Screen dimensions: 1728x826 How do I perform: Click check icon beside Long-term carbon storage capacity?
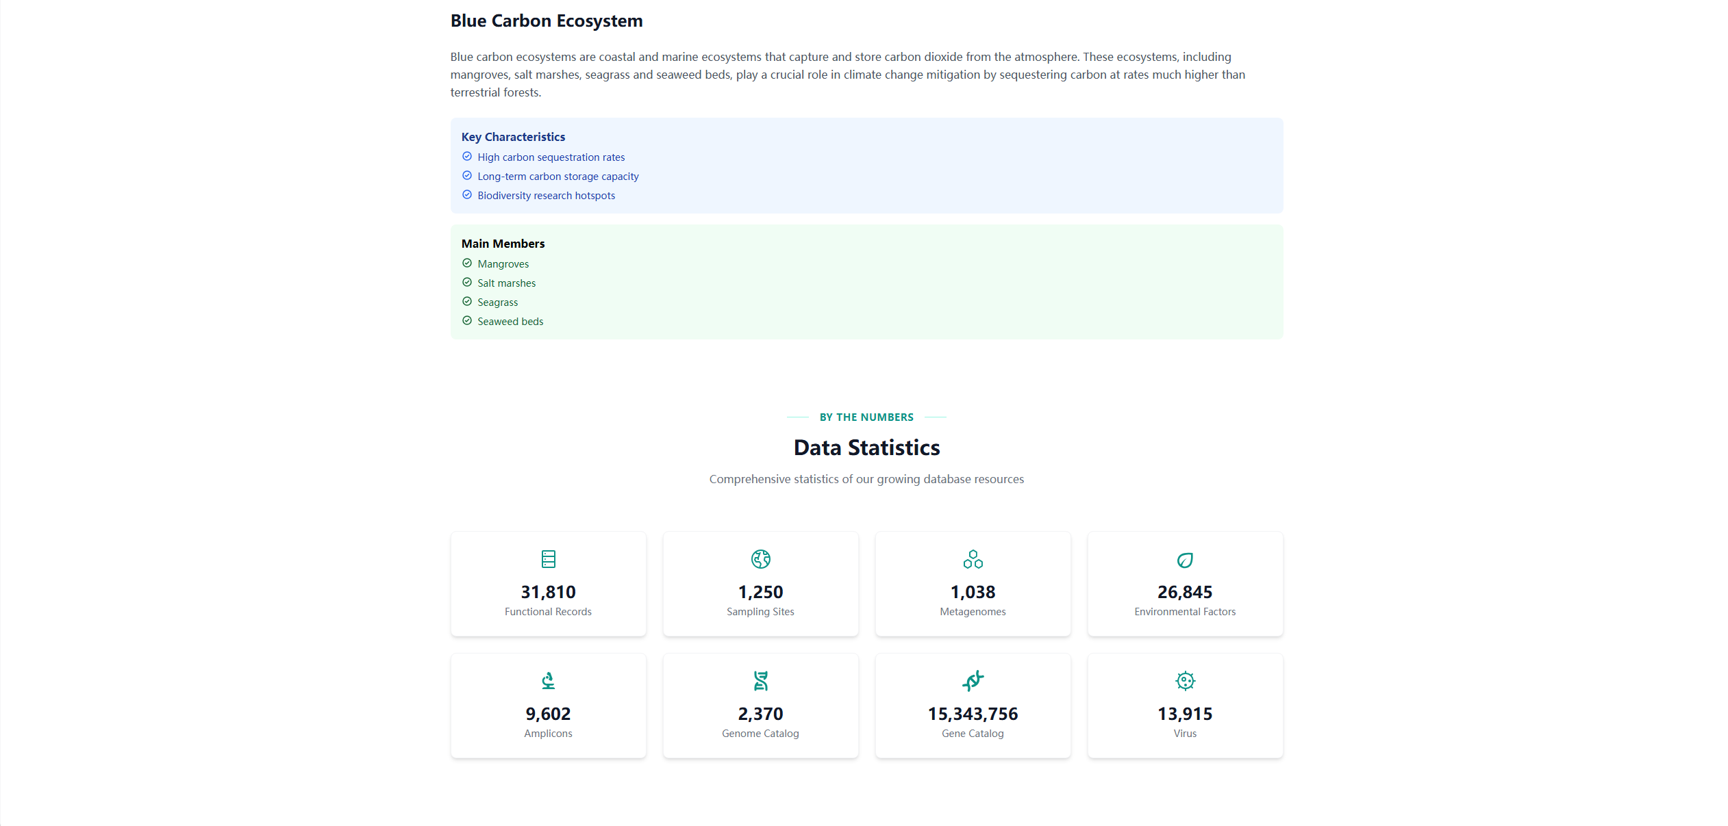(467, 176)
